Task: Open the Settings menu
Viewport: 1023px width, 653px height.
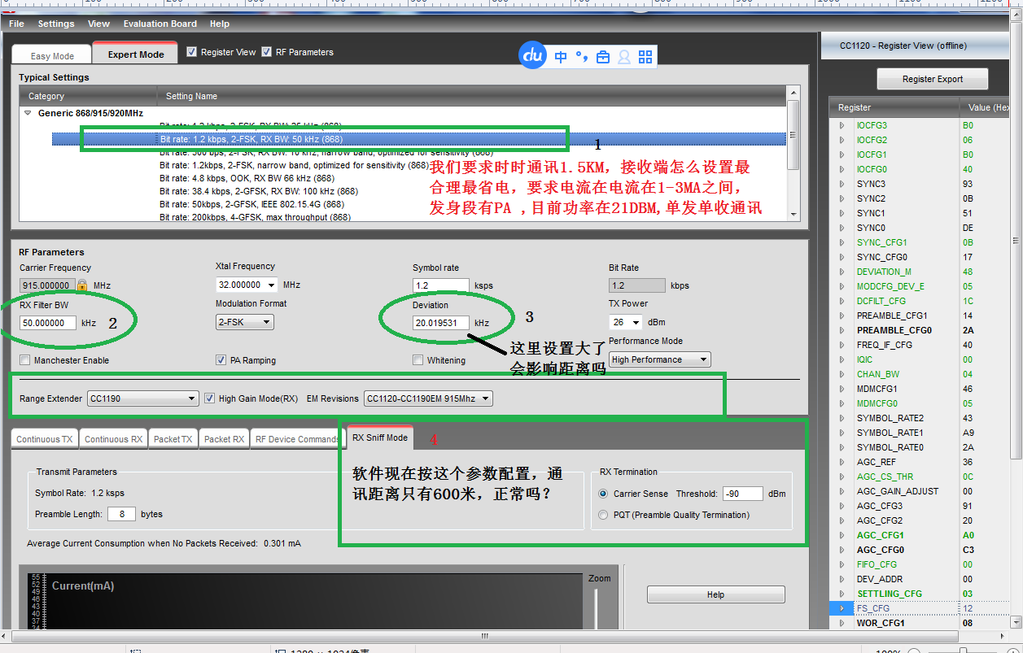Action: [x=56, y=24]
